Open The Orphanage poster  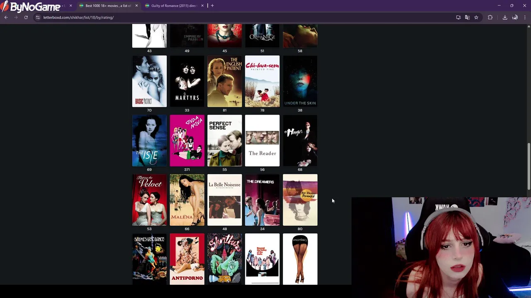[x=262, y=36]
